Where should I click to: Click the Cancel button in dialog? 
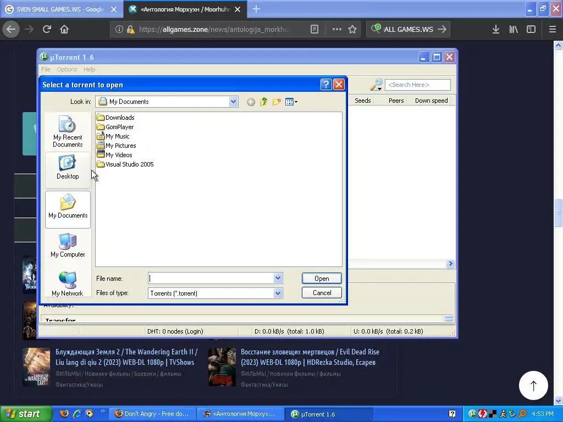click(x=322, y=293)
